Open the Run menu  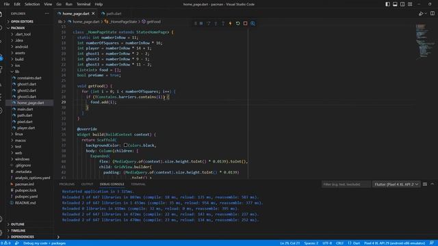pyautogui.click(x=68, y=4)
